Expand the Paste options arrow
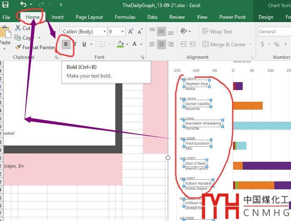This screenshot has height=221, width=291. pyautogui.click(x=5, y=49)
